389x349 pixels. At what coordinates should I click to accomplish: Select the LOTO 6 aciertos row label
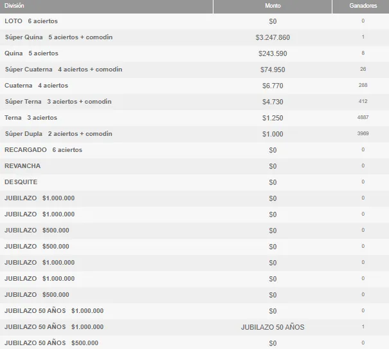click(x=31, y=21)
